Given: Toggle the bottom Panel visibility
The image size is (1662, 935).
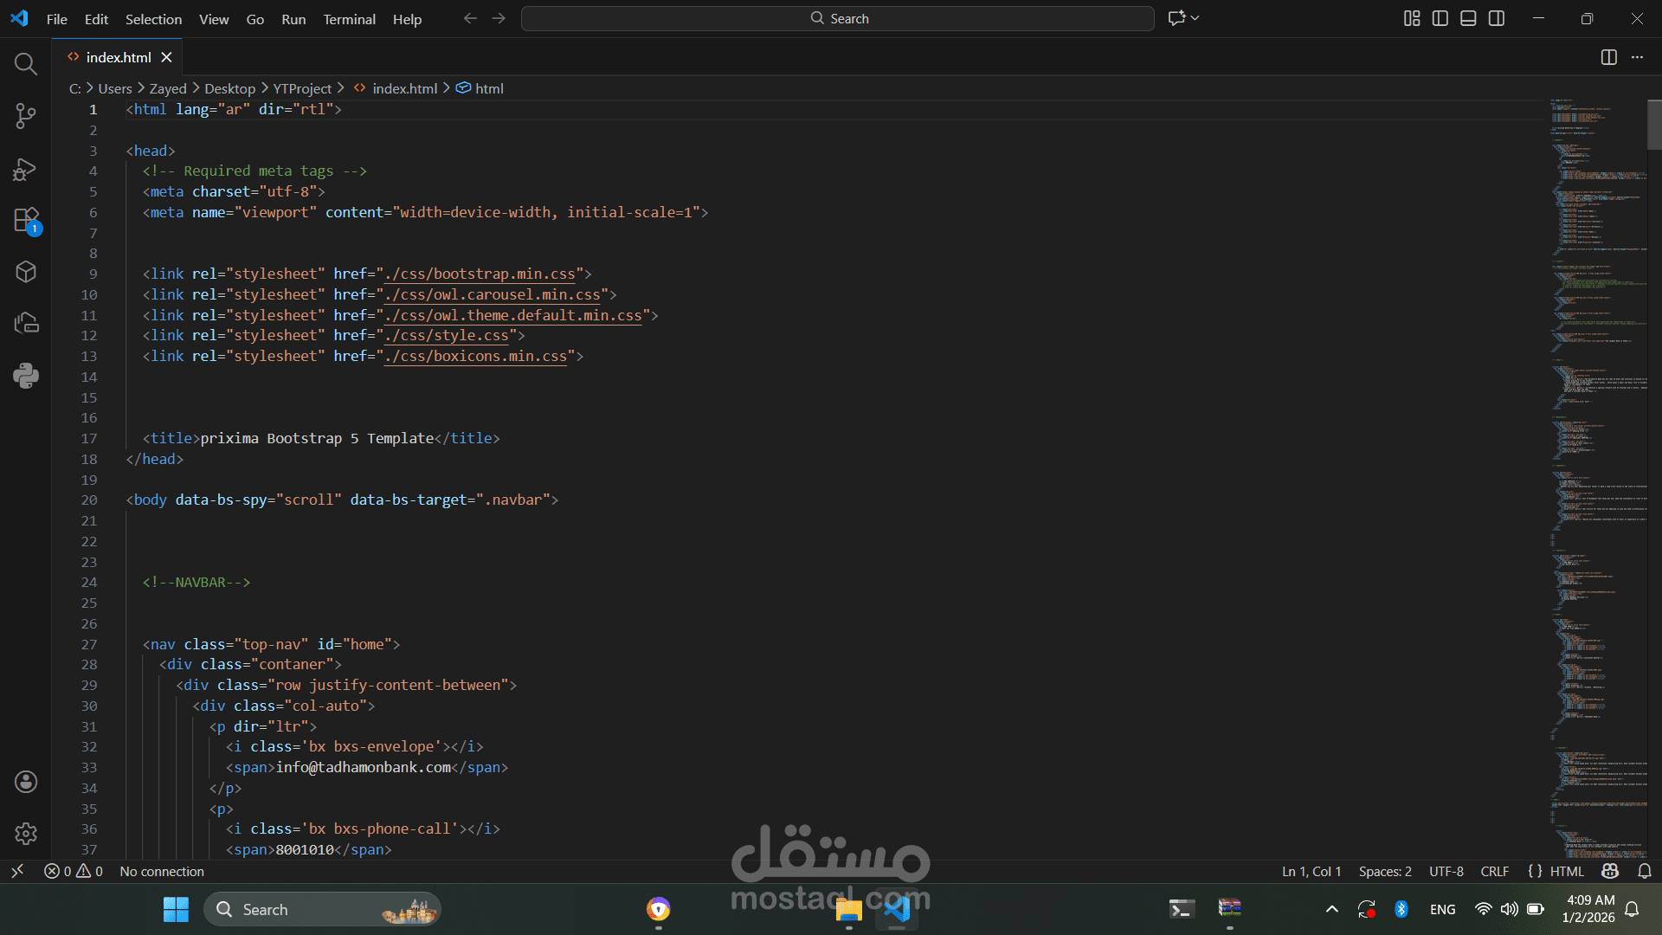Looking at the screenshot, I should (1468, 18).
